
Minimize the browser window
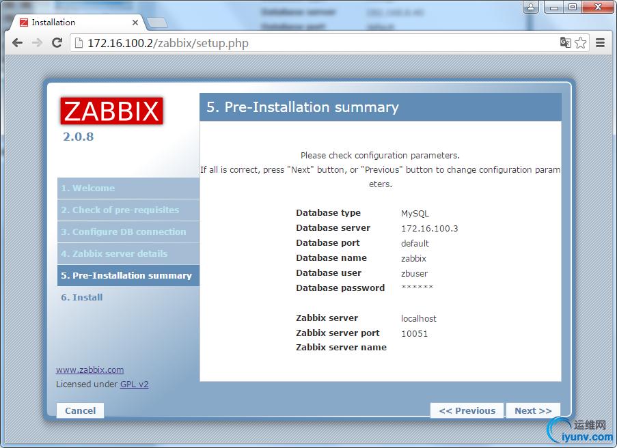[x=554, y=7]
